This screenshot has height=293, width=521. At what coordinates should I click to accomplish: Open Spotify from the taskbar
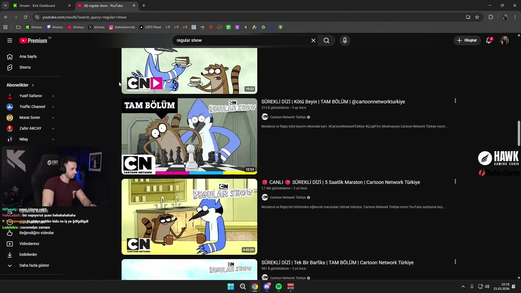(x=278, y=286)
